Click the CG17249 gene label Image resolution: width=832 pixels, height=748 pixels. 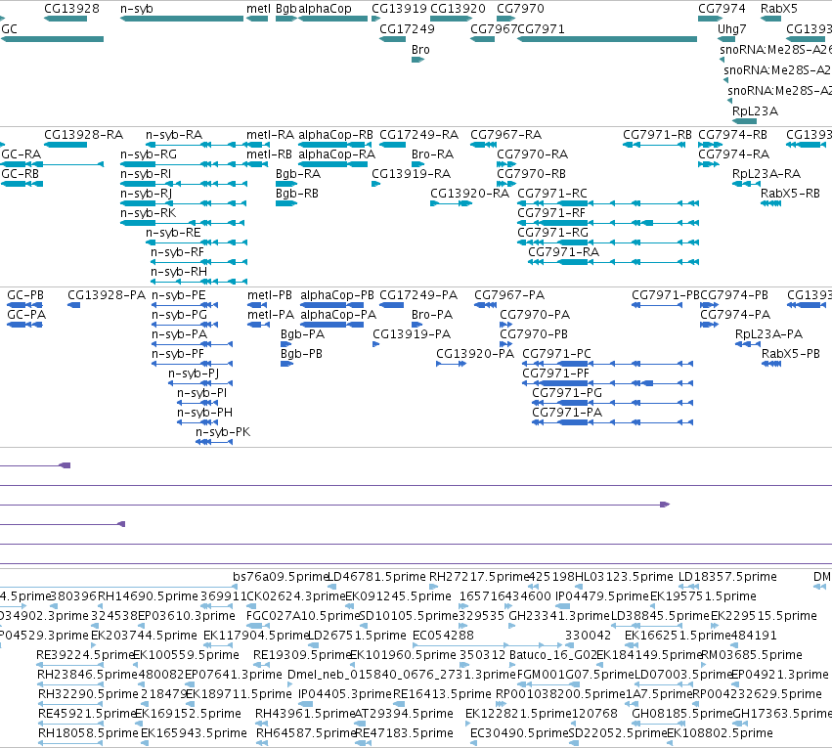pyautogui.click(x=407, y=29)
